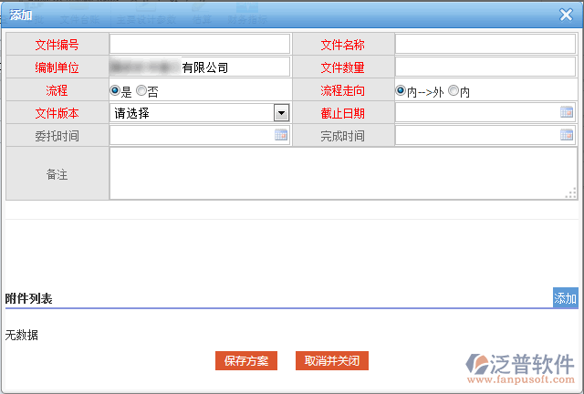
Task: Open the 完成时间 calendar picker icon
Action: [566, 135]
